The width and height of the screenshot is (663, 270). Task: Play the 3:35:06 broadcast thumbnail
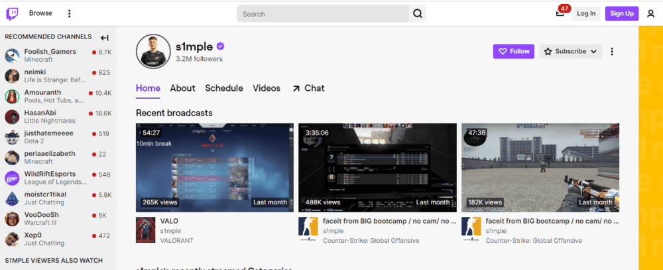pos(378,168)
